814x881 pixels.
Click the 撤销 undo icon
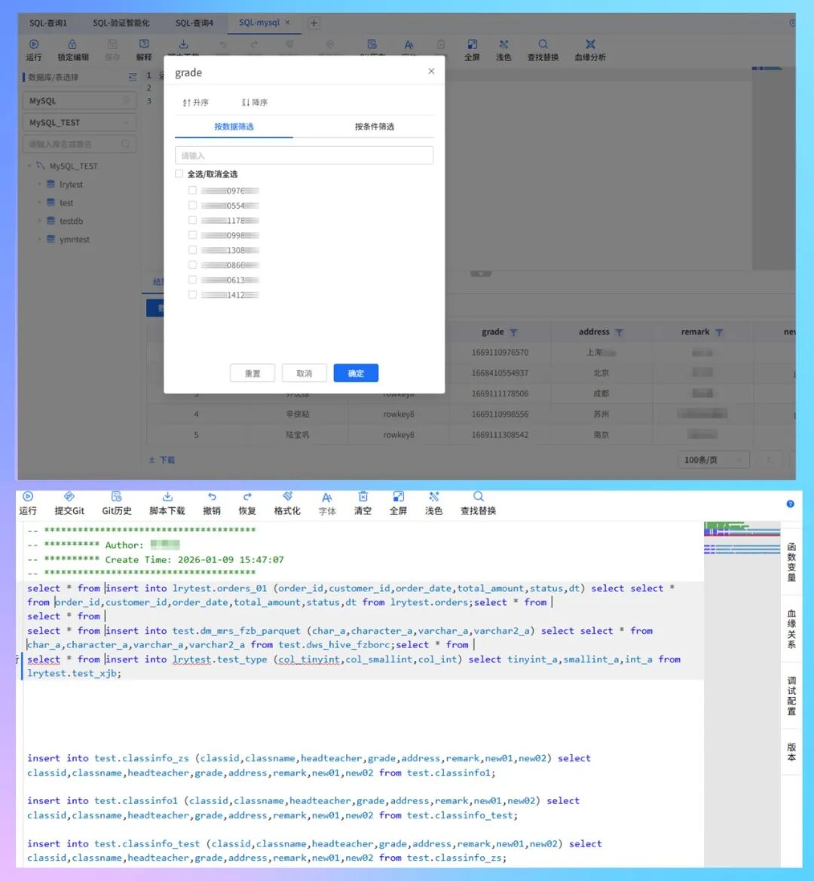pyautogui.click(x=212, y=497)
